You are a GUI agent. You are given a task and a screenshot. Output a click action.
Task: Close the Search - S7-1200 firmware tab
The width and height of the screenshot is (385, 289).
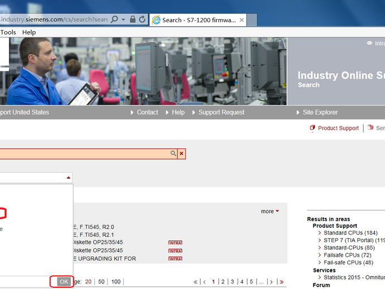[242, 20]
